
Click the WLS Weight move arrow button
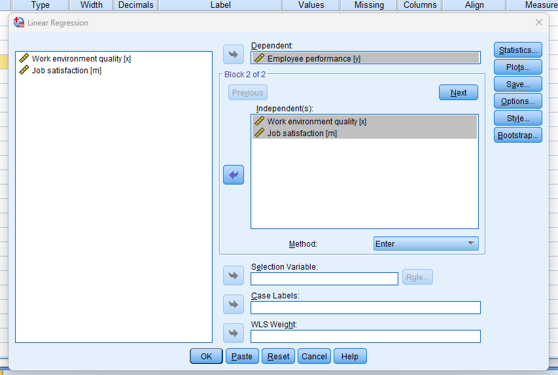tap(234, 333)
